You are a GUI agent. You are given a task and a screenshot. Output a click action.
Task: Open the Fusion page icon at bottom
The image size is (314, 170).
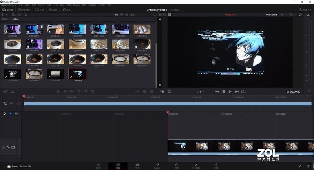157,166
